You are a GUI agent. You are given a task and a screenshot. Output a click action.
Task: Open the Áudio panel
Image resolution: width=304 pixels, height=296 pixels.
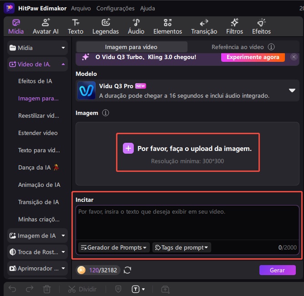pos(136,26)
